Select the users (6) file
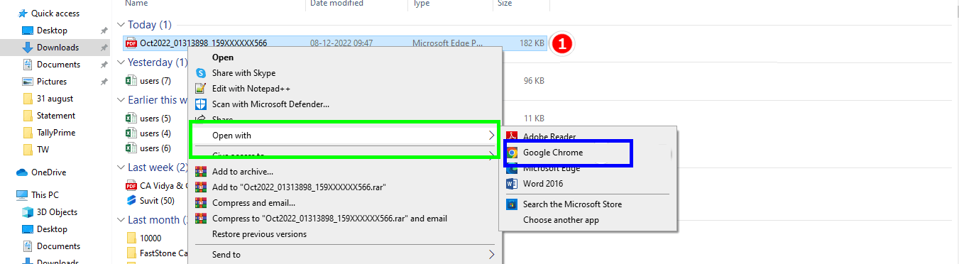This screenshot has width=959, height=264. [x=155, y=148]
